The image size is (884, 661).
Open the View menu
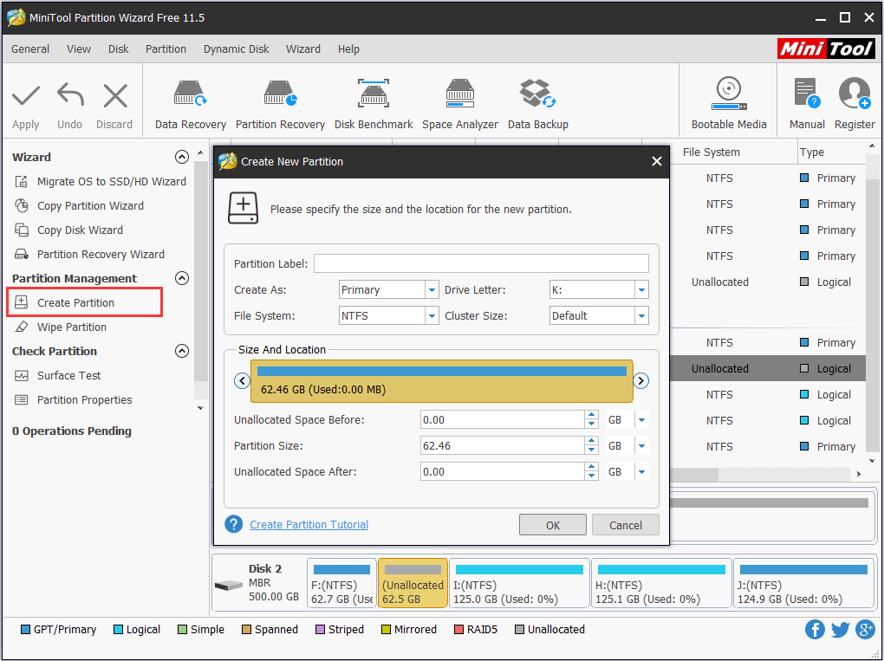pyautogui.click(x=78, y=49)
